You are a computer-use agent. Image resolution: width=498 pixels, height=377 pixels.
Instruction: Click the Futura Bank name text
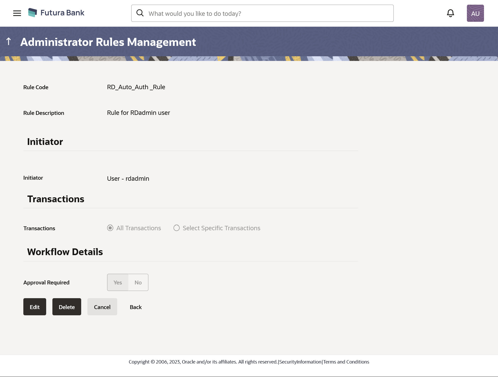62,13
